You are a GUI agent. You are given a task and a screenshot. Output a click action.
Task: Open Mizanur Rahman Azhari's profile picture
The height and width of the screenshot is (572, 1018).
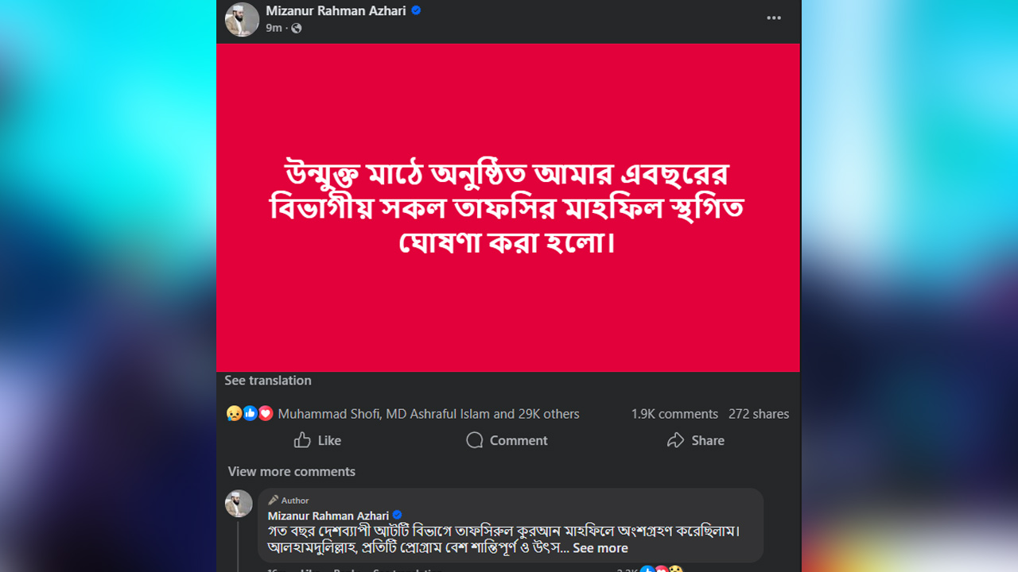[x=242, y=19]
